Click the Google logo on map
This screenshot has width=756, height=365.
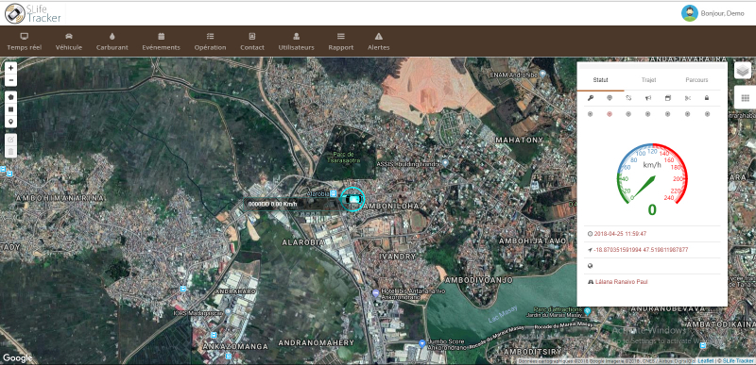17,358
